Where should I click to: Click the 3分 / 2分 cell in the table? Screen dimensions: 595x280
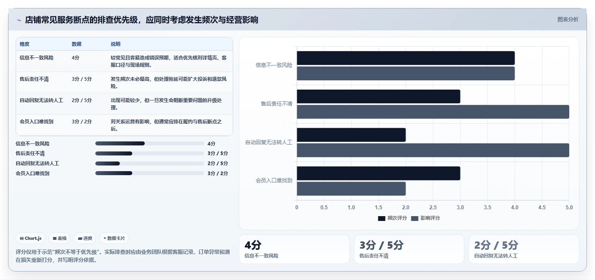pyautogui.click(x=82, y=122)
